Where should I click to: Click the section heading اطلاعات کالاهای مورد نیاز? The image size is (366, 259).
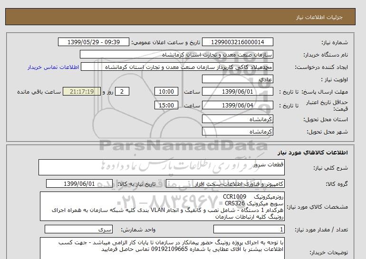(313, 153)
